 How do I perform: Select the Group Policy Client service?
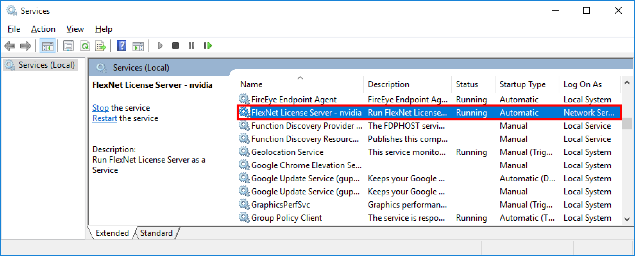coord(429,218)
